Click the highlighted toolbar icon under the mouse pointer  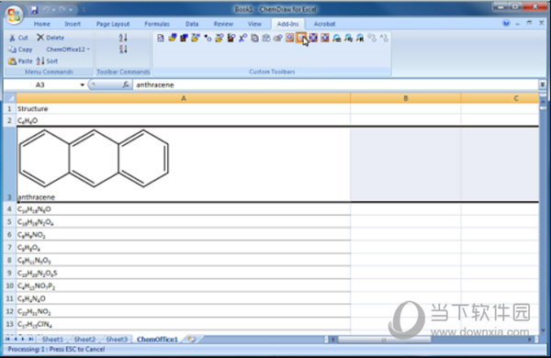(301, 38)
